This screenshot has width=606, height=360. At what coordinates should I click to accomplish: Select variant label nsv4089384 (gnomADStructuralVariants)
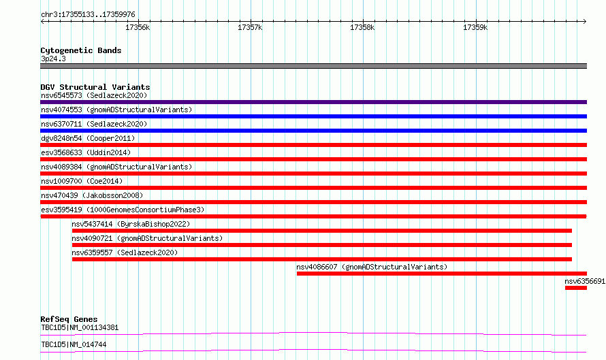[116, 167]
